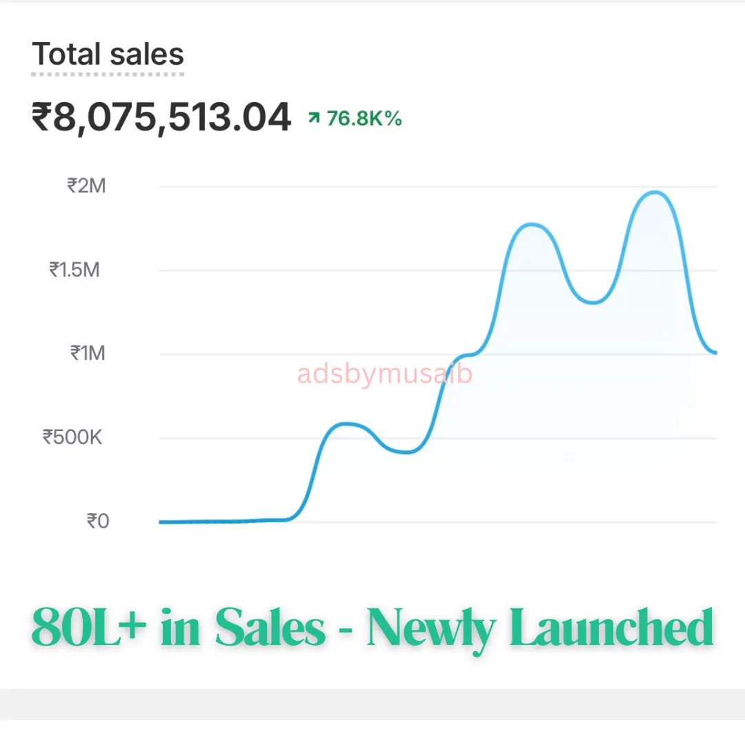The width and height of the screenshot is (745, 745).
Task: Click the 80L+ in Sales text
Action: 178,628
